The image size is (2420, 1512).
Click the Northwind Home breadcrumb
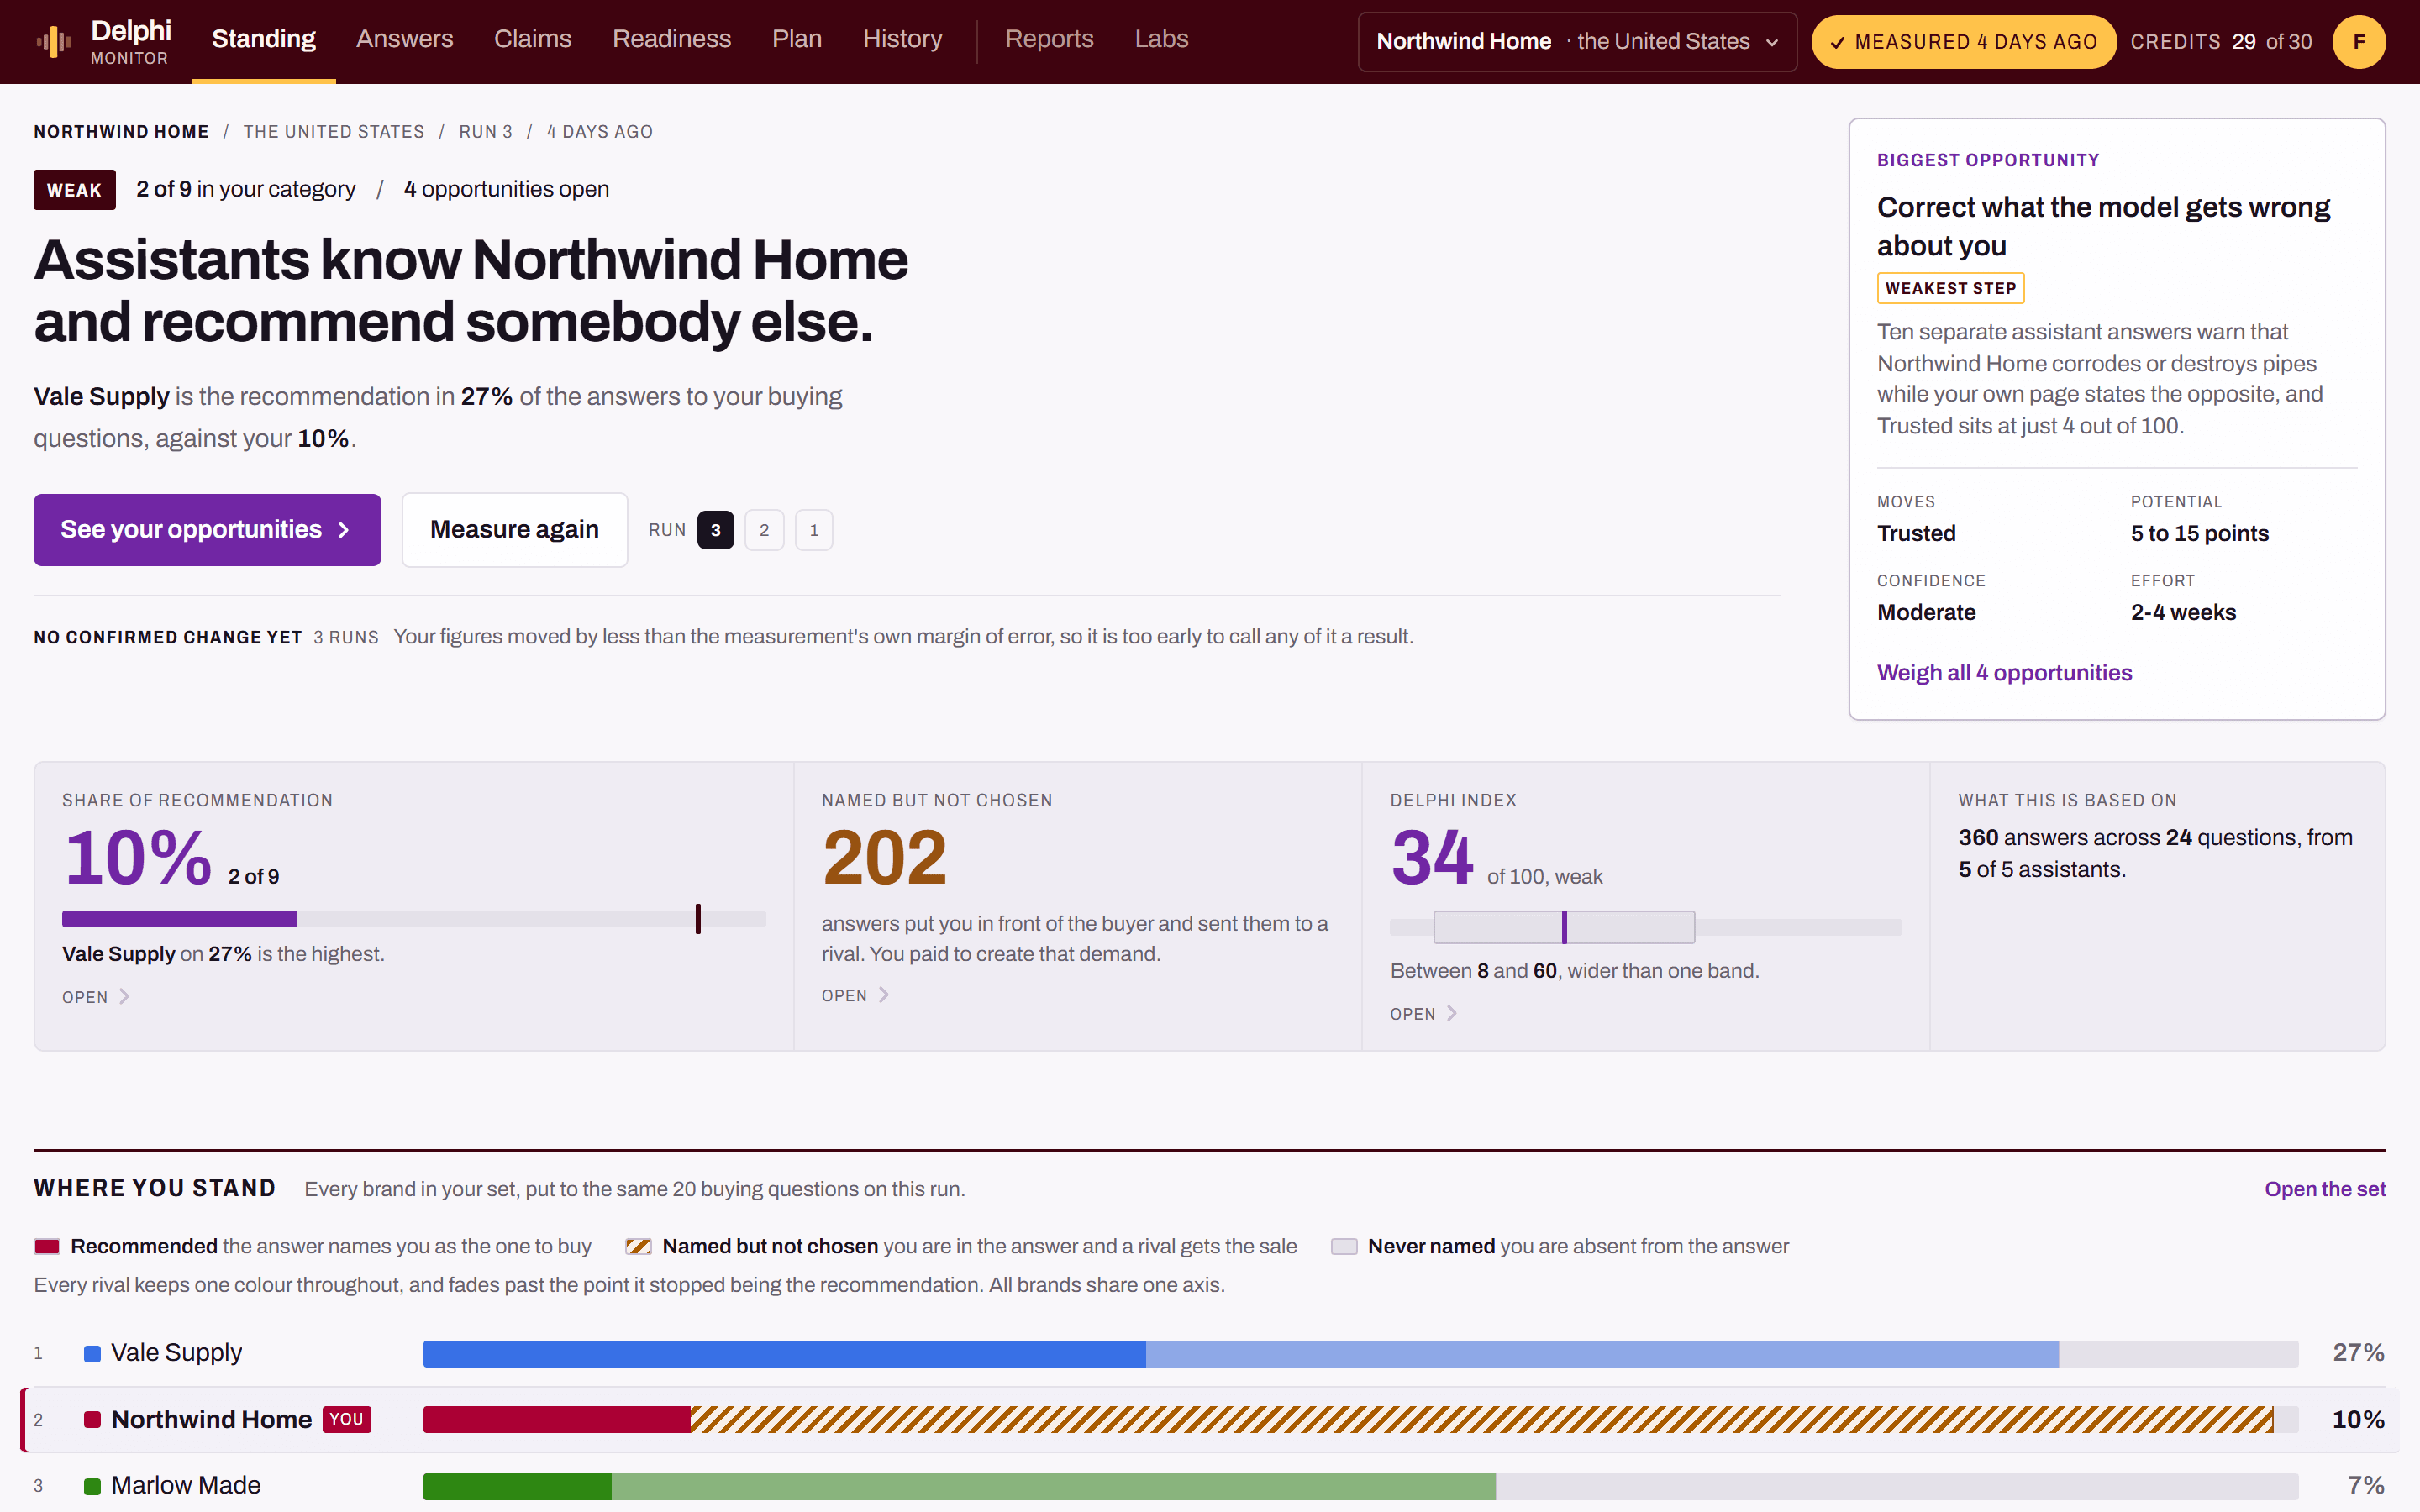coord(122,132)
